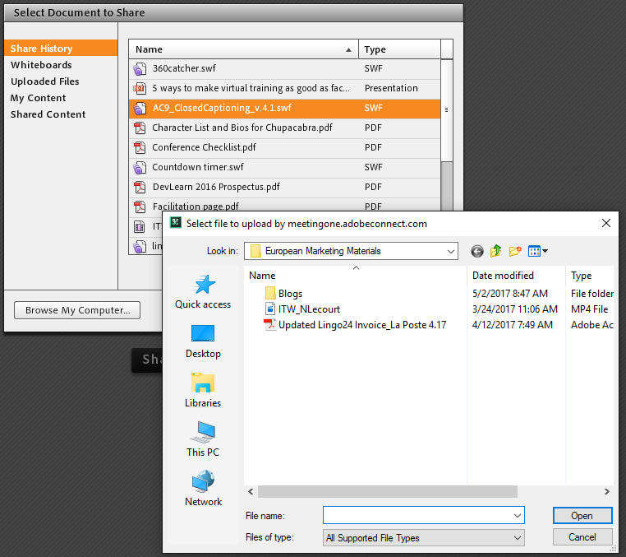
Task: Click PDF icon for DevLearn 2016 Prospectus
Action: click(140, 187)
